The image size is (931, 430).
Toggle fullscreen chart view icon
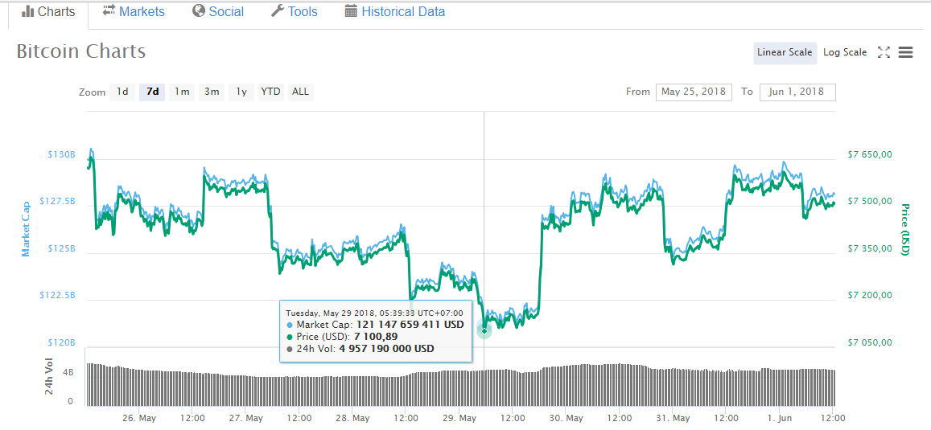click(884, 52)
